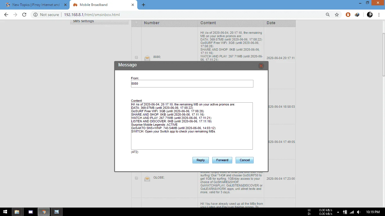The height and width of the screenshot is (216, 385).
Task: Select the Mobile Broadband tab
Action: [104, 5]
